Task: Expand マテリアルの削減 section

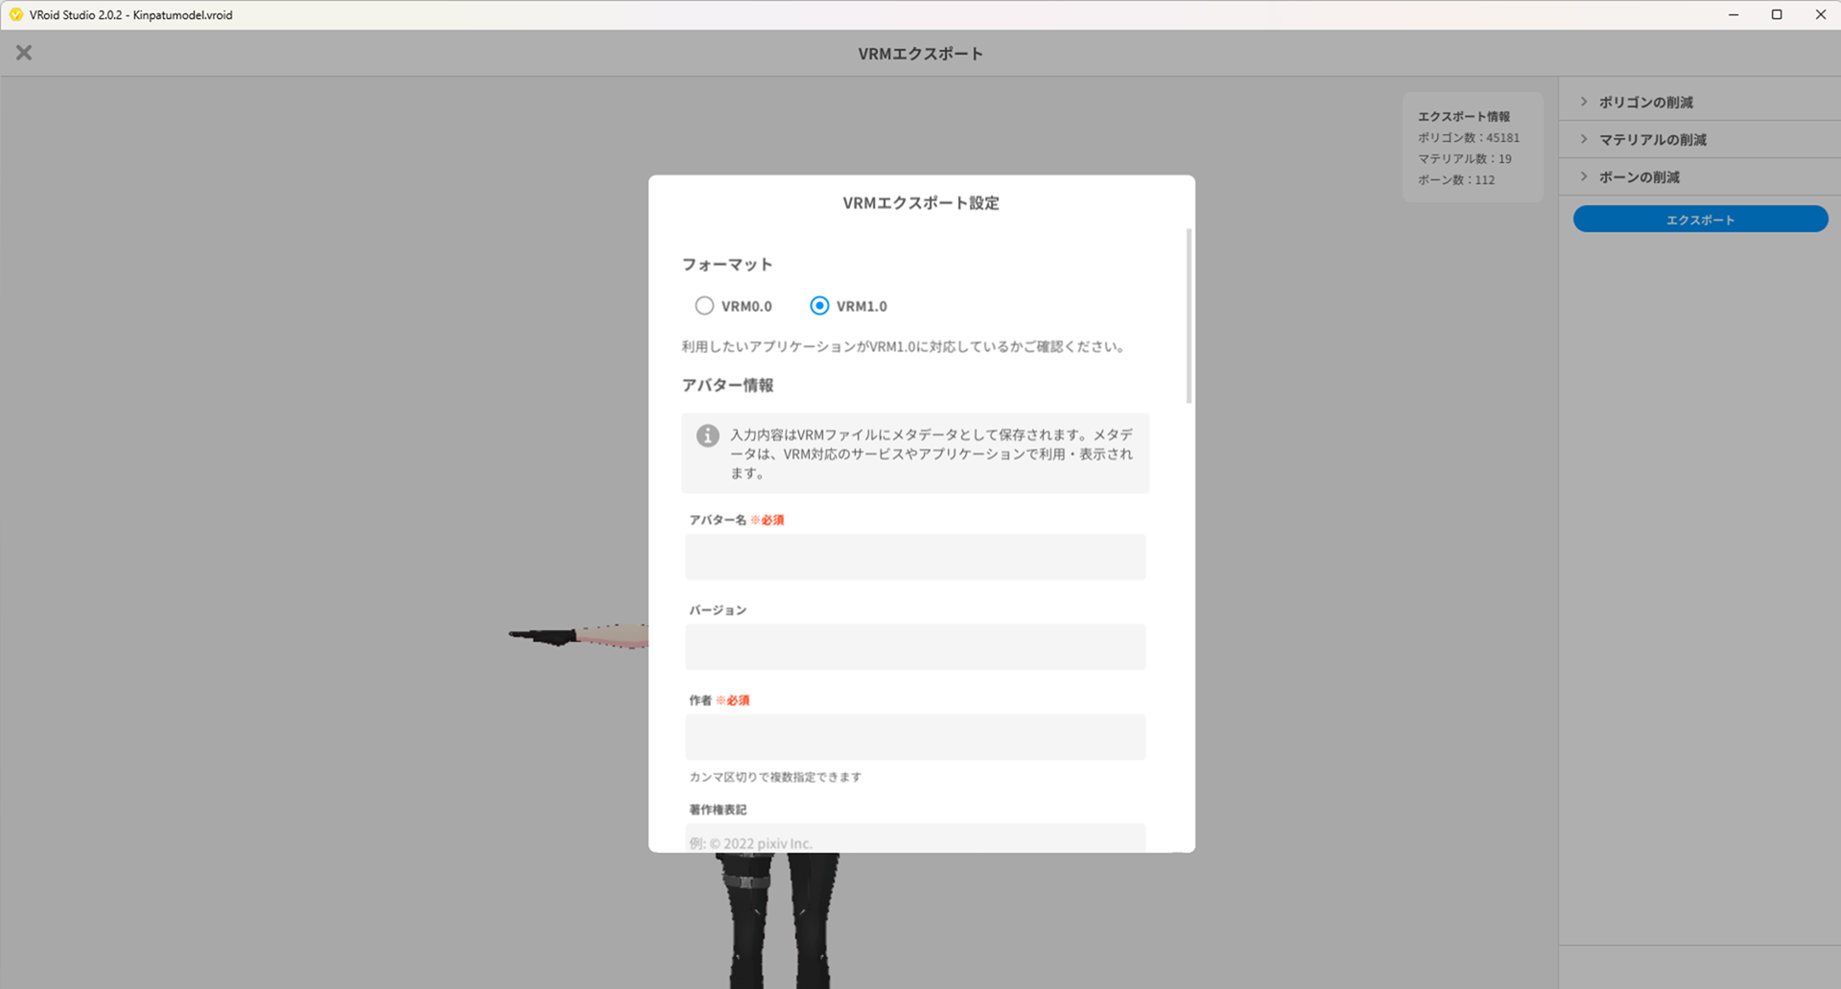Action: 1700,139
